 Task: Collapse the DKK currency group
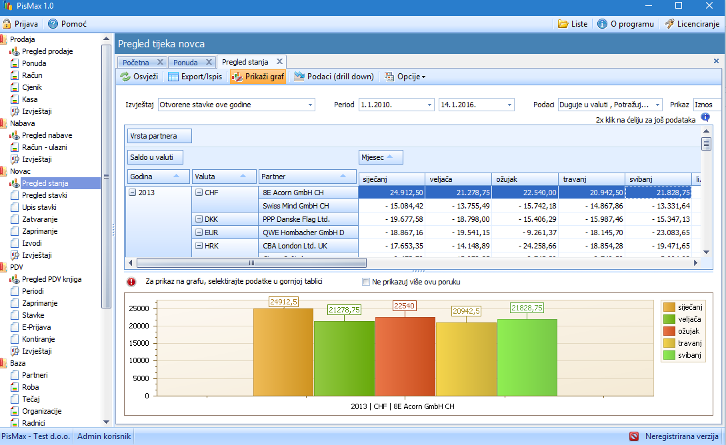(199, 219)
